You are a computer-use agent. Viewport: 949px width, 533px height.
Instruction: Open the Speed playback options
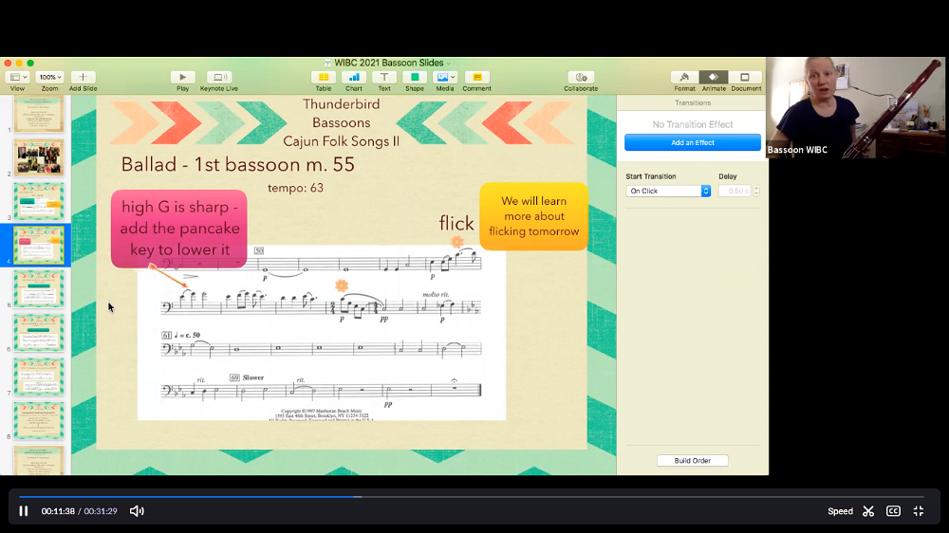(x=840, y=511)
